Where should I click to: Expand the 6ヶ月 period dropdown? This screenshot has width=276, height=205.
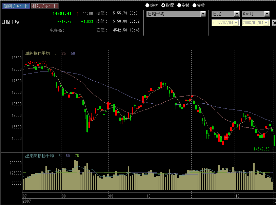(x=267, y=14)
